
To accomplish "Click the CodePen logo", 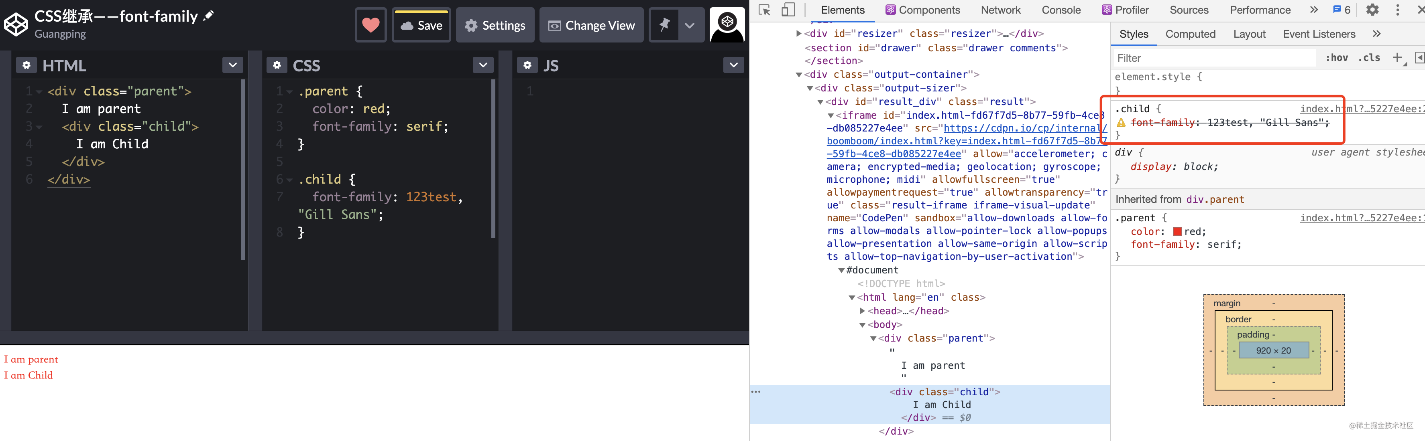I will pyautogui.click(x=16, y=24).
